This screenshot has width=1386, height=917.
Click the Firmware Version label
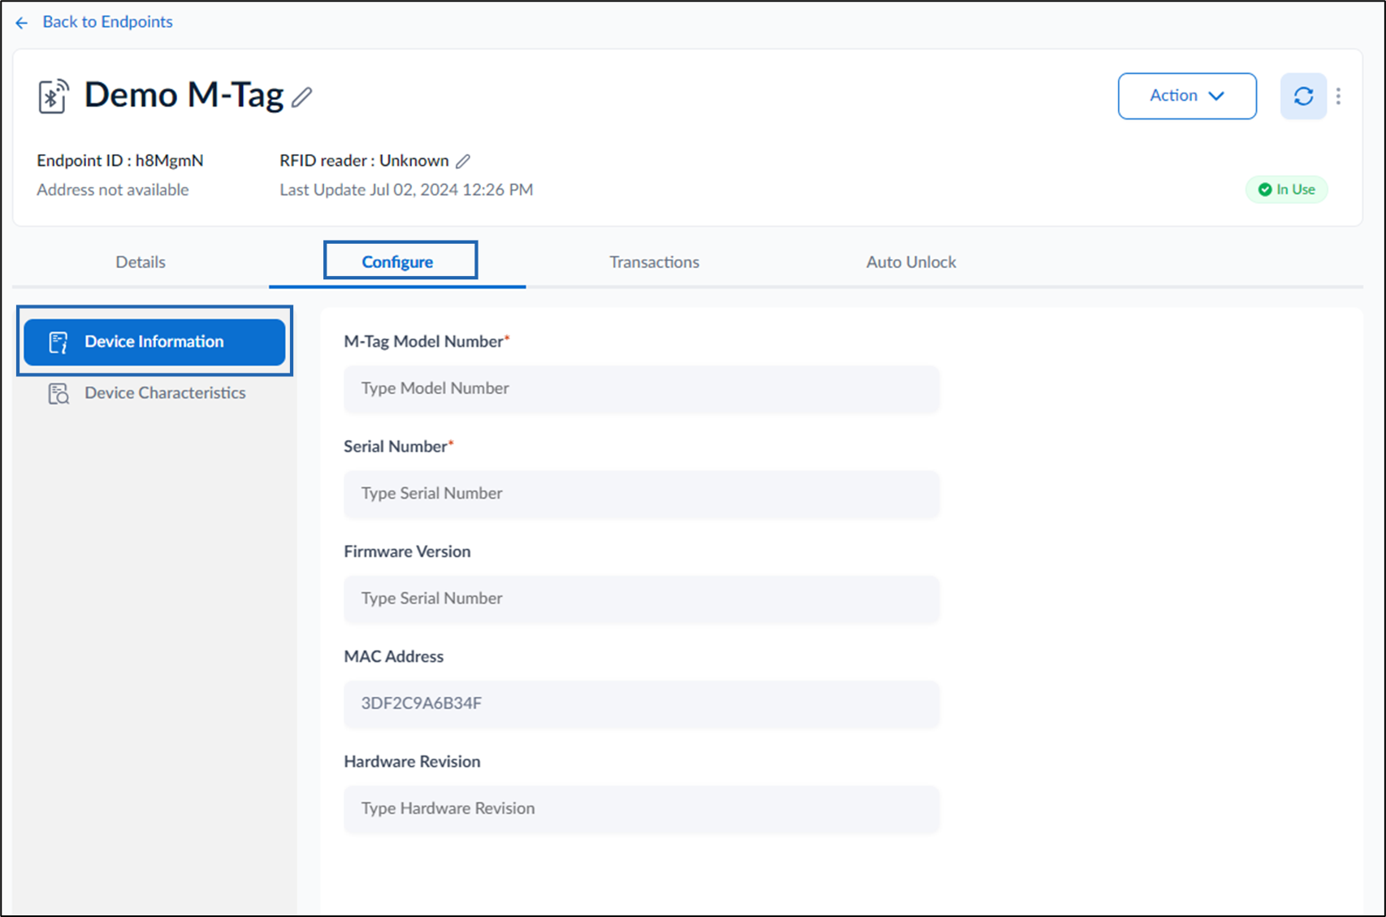click(x=407, y=551)
